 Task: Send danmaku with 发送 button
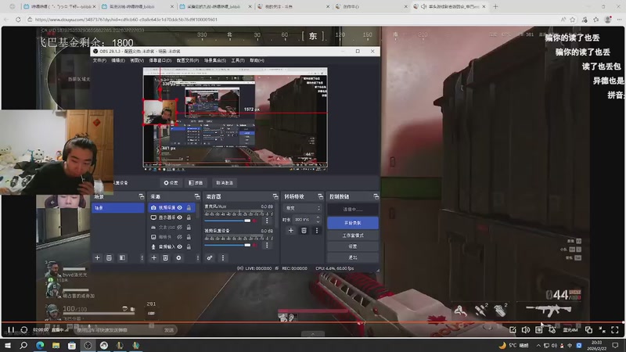(169, 330)
